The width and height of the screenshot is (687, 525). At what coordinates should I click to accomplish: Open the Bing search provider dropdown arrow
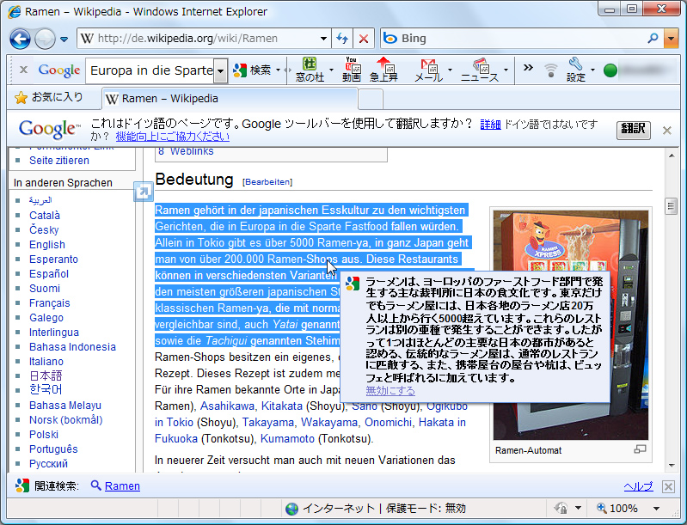(672, 39)
